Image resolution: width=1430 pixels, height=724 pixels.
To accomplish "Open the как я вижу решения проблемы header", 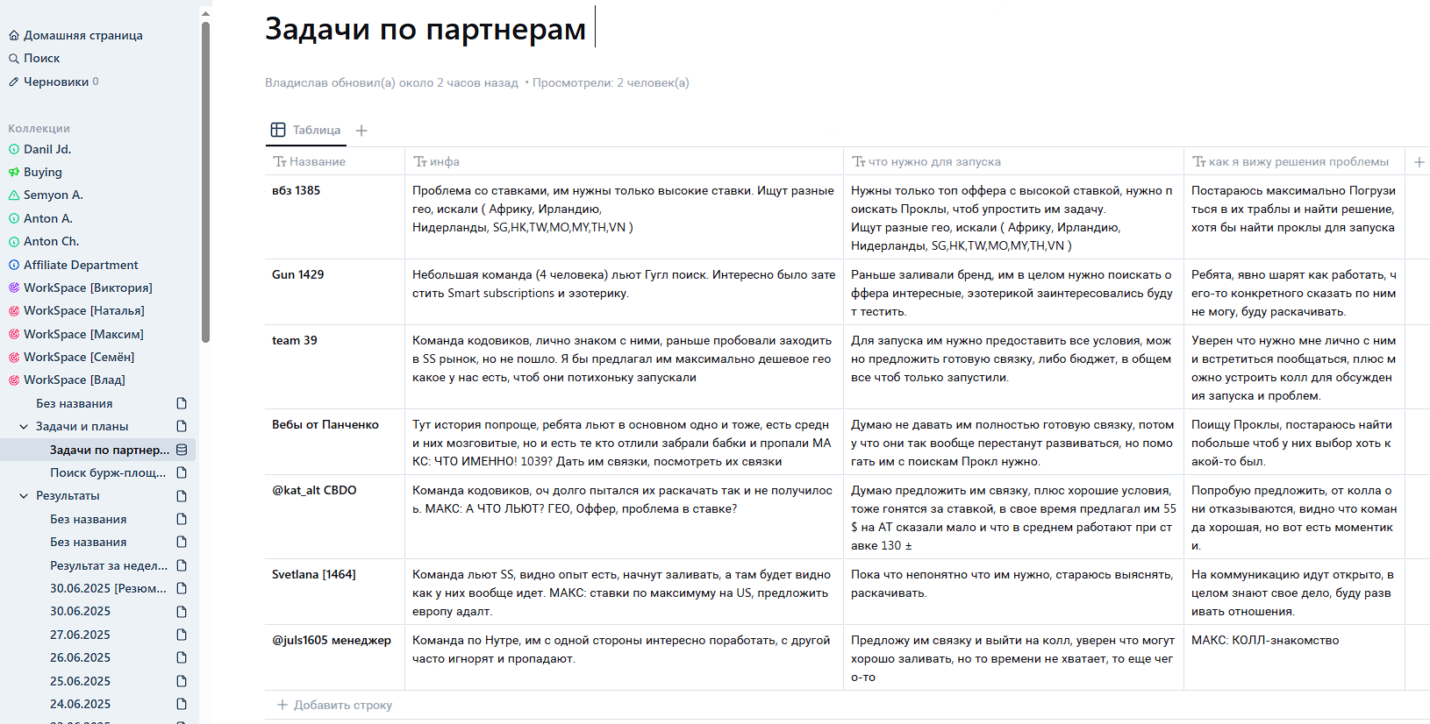I will click(x=1294, y=161).
